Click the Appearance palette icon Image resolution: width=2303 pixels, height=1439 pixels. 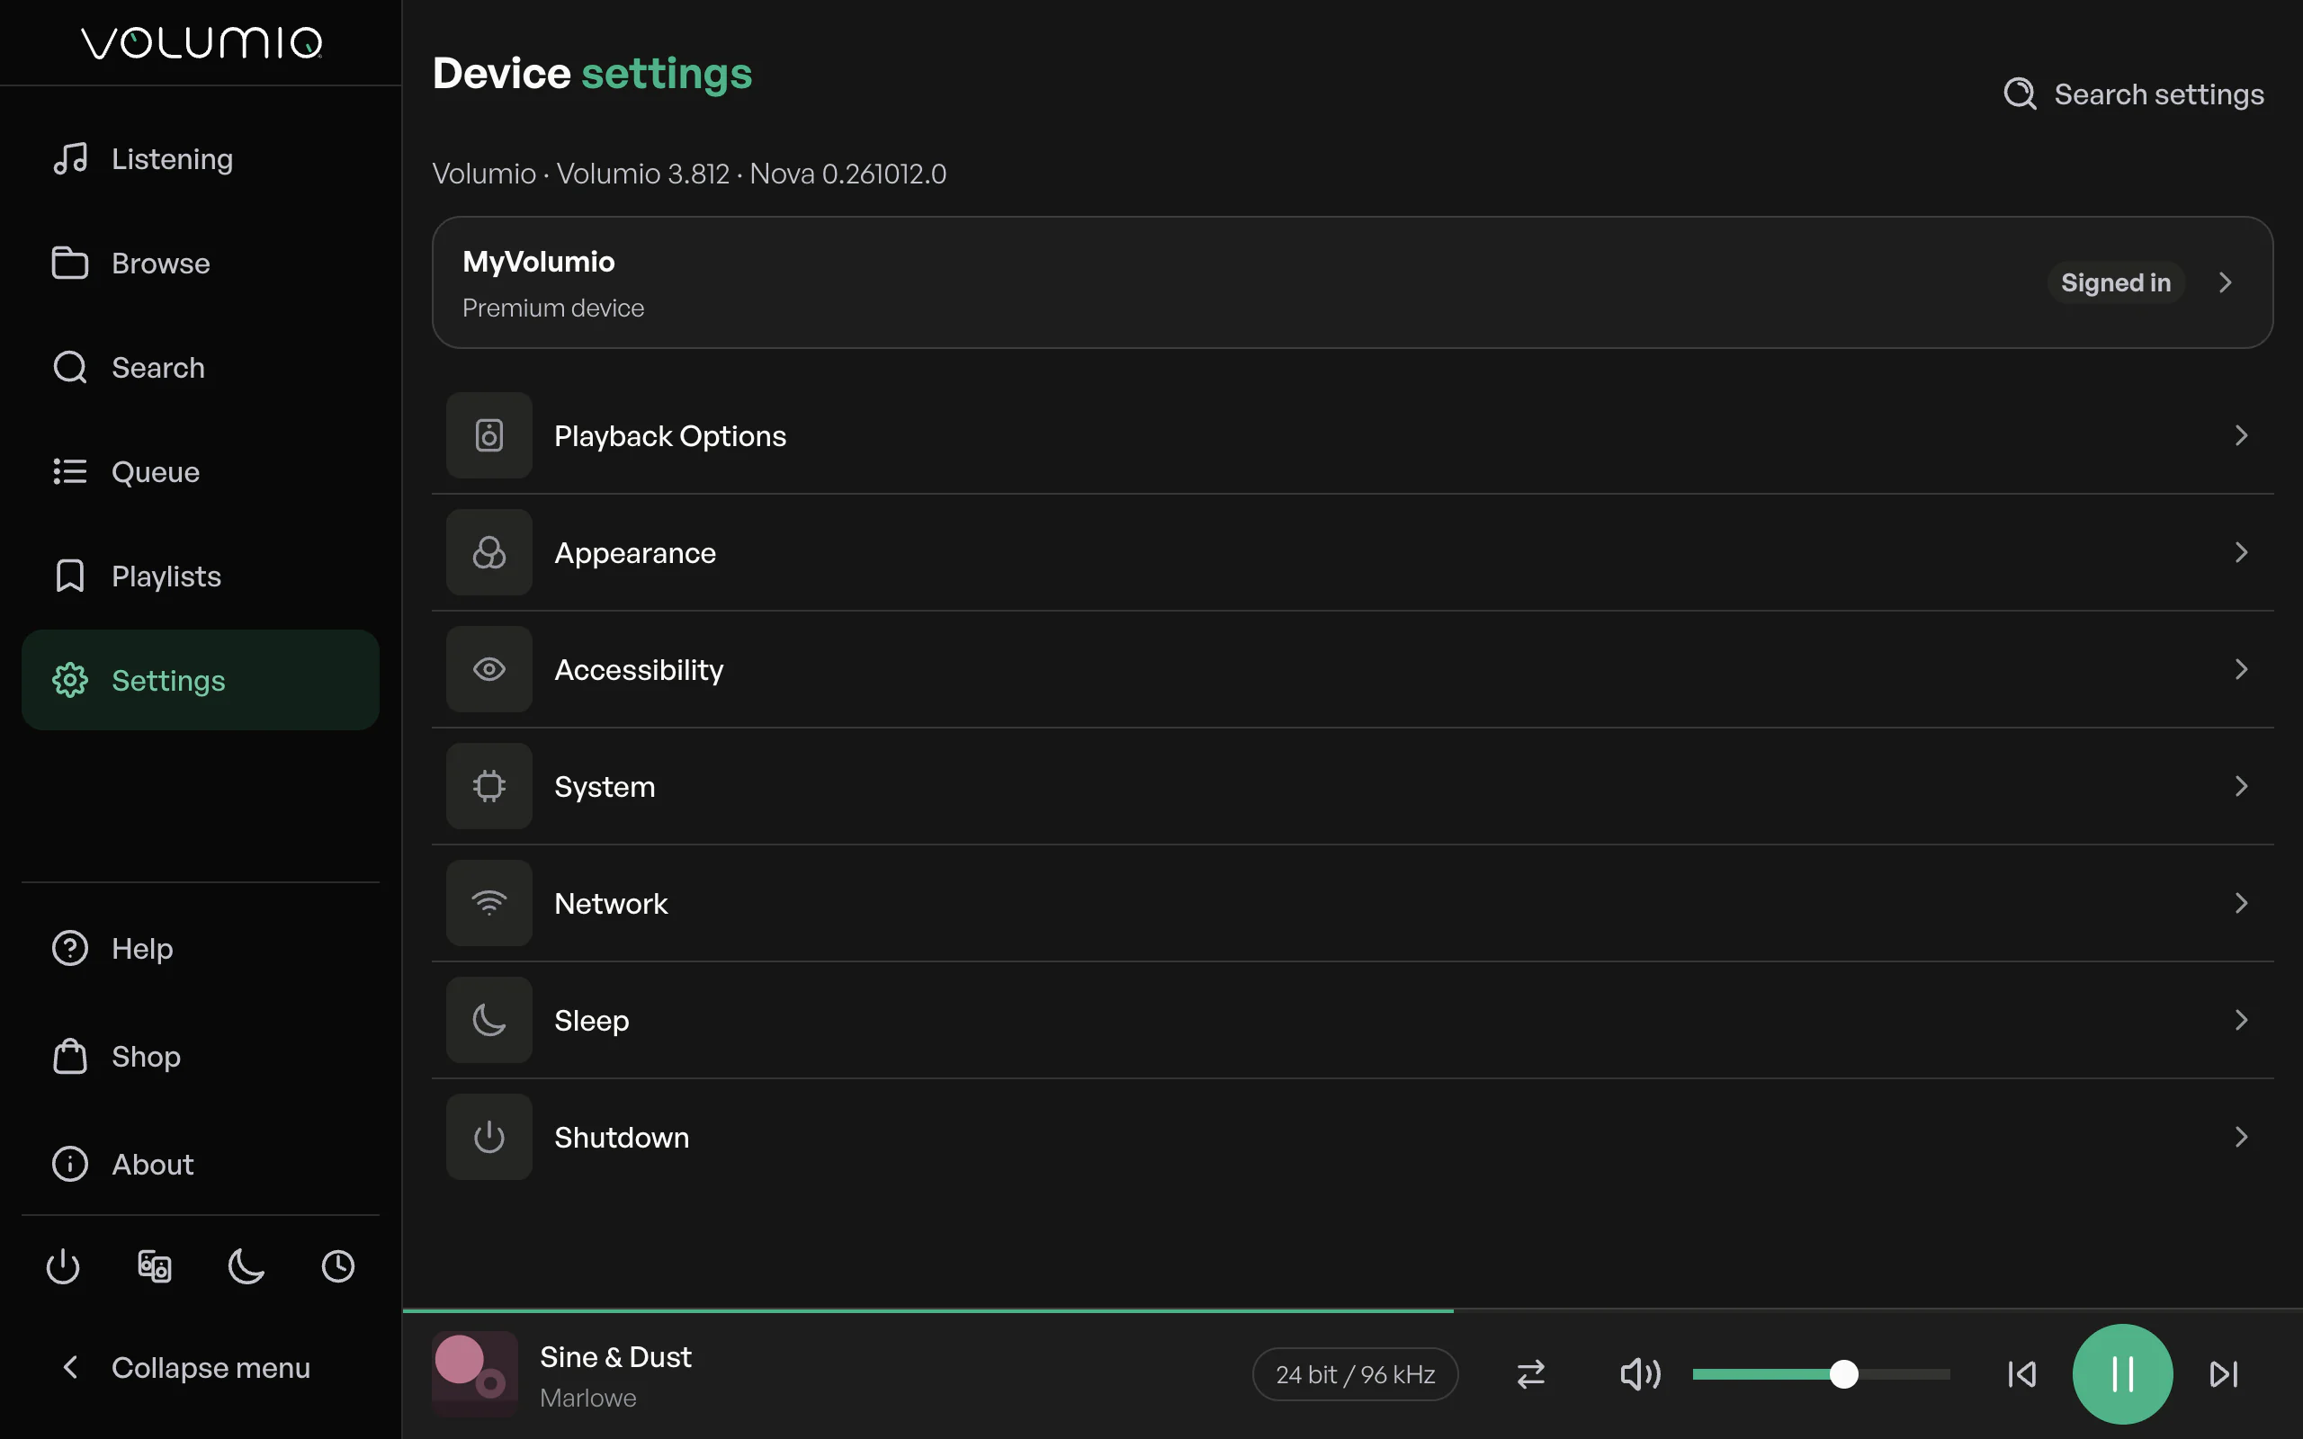[x=489, y=552]
